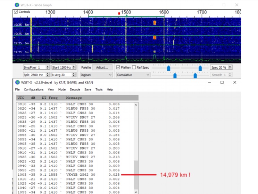Click the N Avg 30 spin box
Image resolution: width=258 pixels, height=194 pixels.
(x=64, y=75)
